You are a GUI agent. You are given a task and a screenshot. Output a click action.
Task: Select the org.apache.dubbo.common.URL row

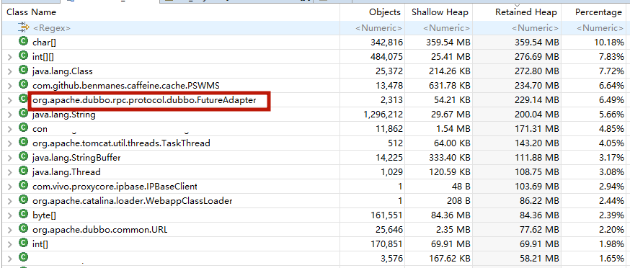[315, 230]
